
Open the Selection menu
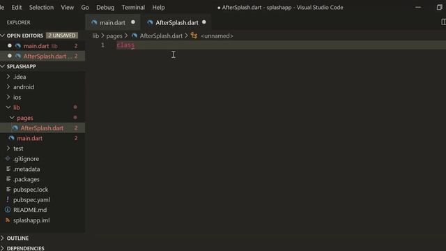click(x=41, y=8)
